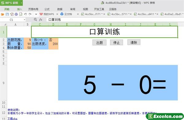Select column B header

[x=28, y=24]
